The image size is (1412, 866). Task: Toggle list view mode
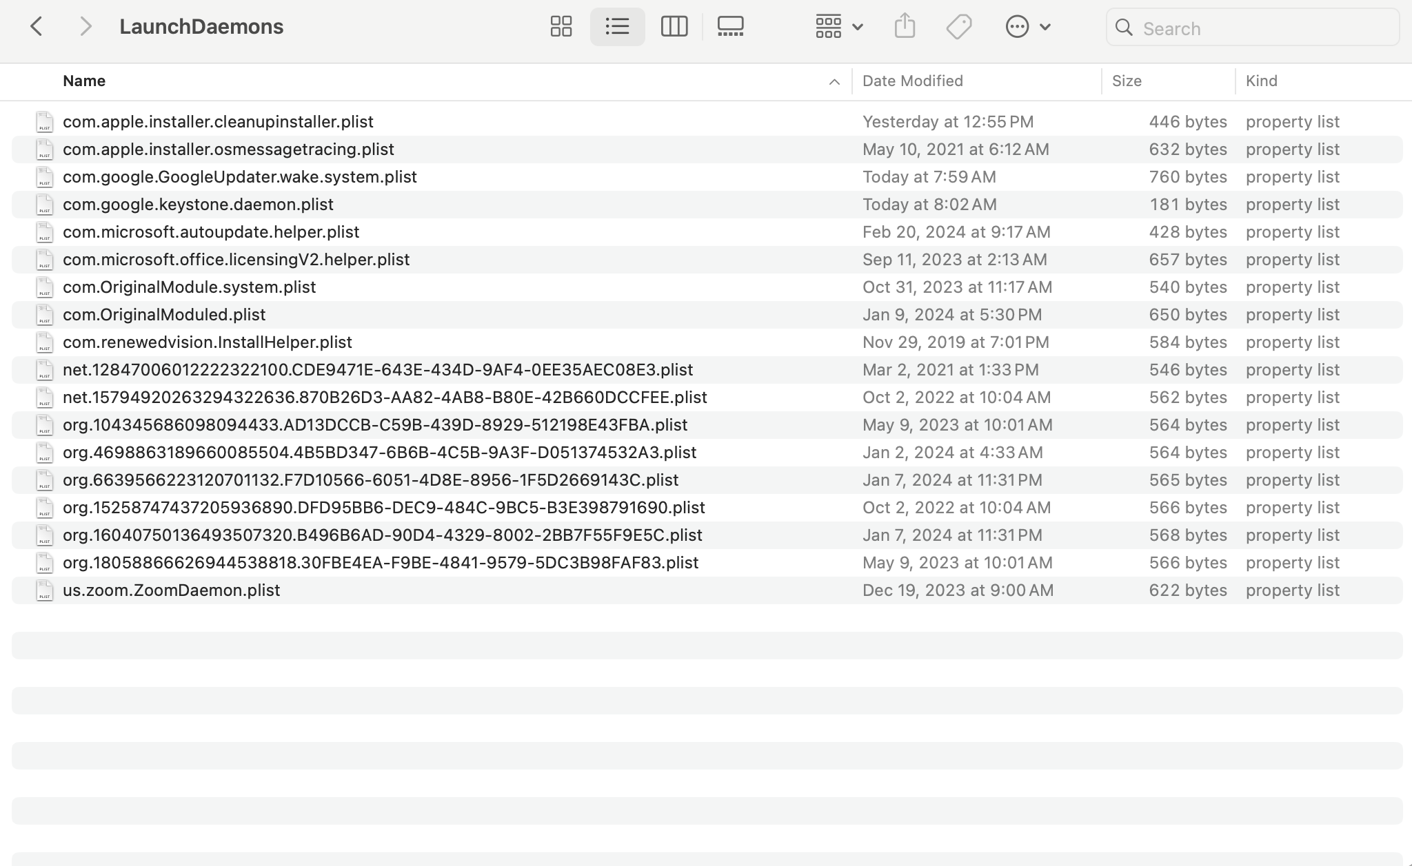(618, 26)
